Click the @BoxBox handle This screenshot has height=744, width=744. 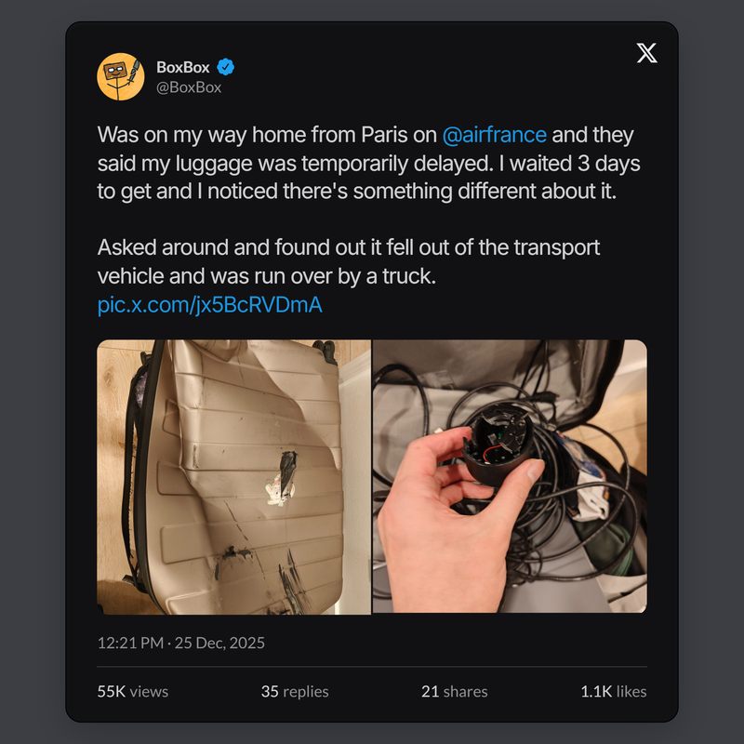click(189, 87)
